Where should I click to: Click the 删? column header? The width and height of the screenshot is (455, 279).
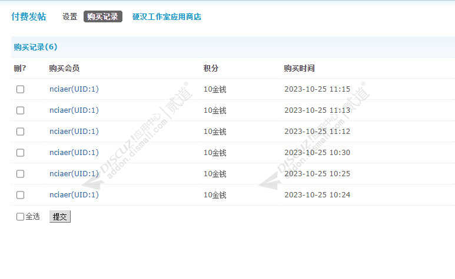20,68
